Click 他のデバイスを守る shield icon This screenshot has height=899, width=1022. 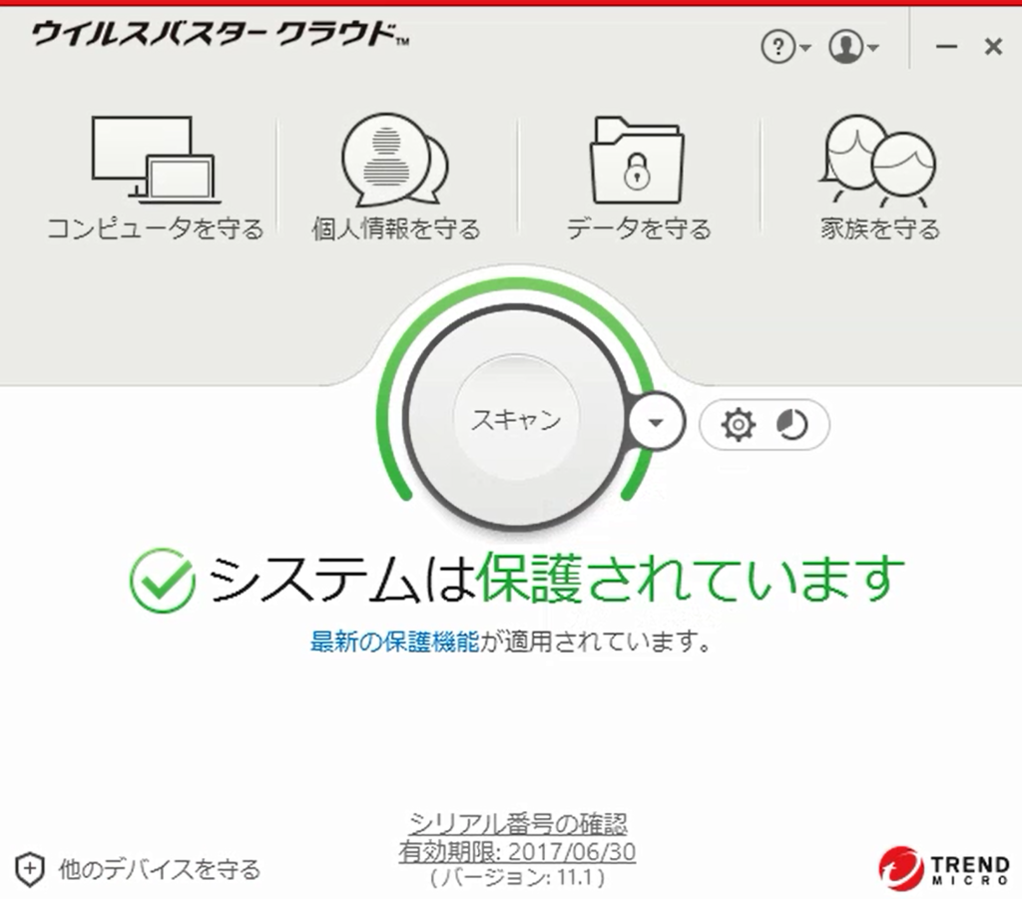tap(29, 869)
